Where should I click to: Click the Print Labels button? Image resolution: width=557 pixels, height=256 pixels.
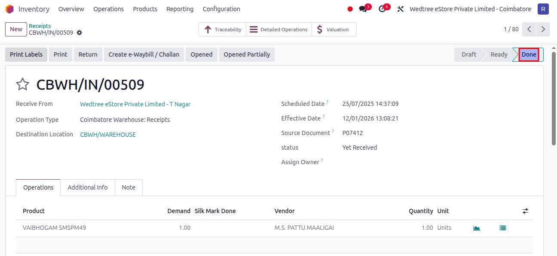26,54
